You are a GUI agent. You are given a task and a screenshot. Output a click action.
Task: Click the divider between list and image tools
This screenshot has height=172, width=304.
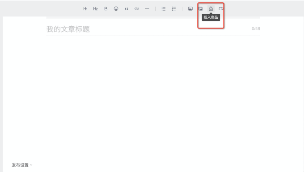click(x=182, y=9)
